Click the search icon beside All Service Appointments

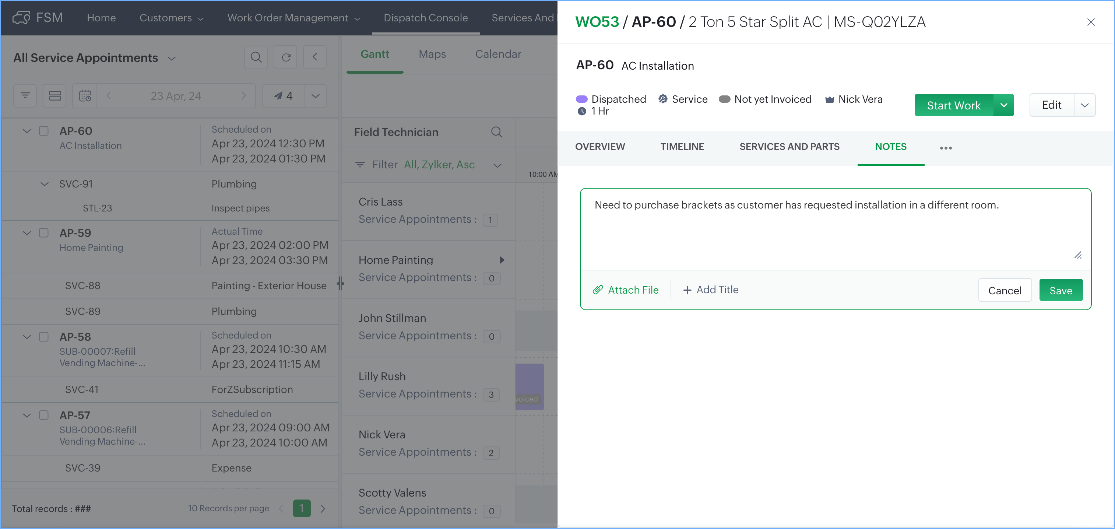(x=256, y=57)
